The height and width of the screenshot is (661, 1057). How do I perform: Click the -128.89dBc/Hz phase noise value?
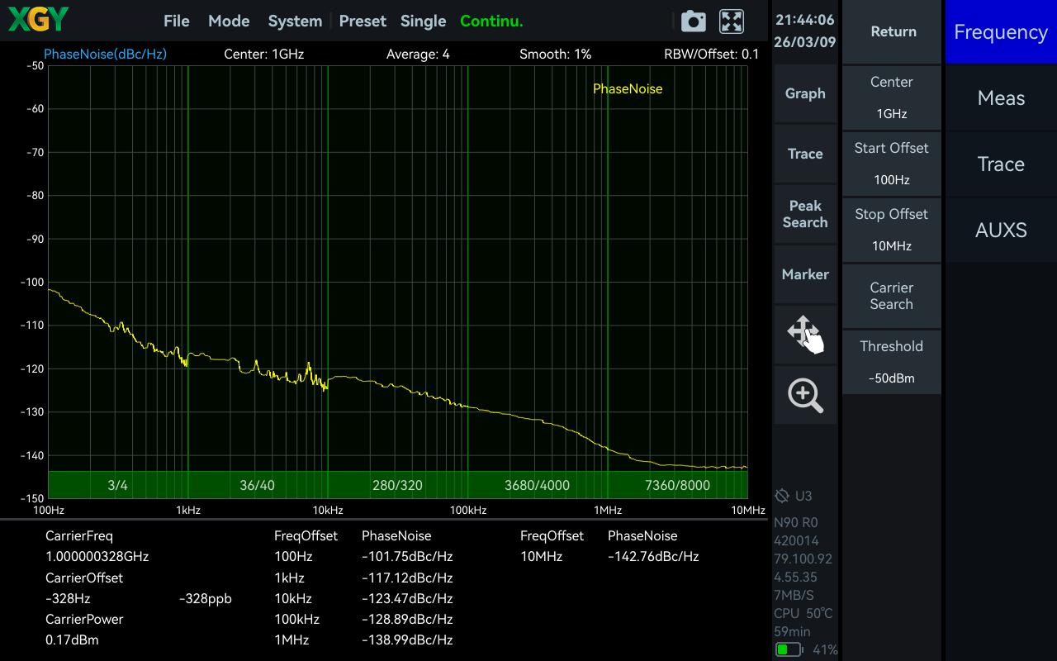tap(407, 619)
